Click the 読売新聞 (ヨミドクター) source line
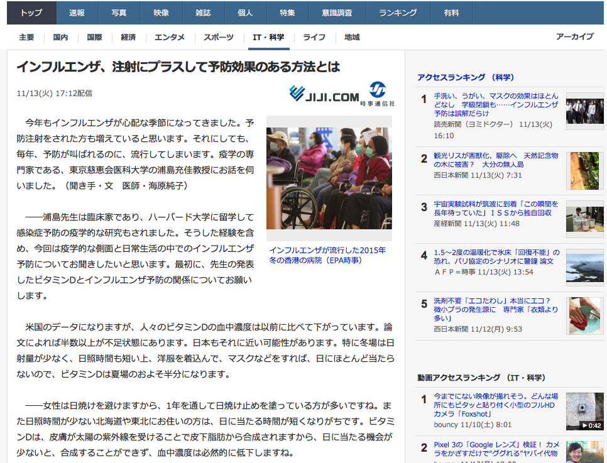Image resolution: width=607 pixels, height=463 pixels. tap(493, 130)
